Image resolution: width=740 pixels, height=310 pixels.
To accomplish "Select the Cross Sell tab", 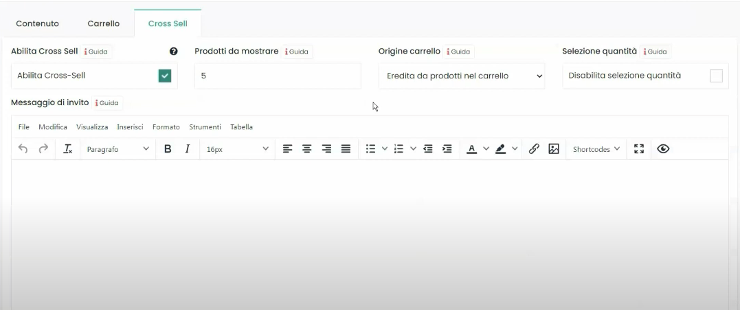I will coord(168,23).
